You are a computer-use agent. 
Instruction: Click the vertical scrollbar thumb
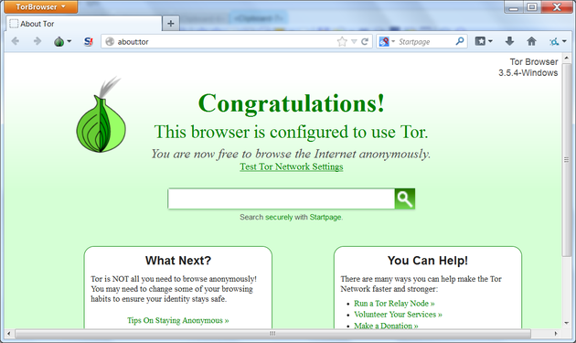(566, 159)
